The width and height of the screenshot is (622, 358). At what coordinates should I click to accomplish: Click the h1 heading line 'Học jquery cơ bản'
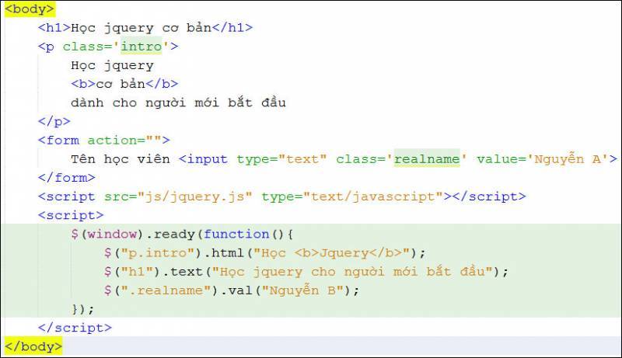click(145, 28)
